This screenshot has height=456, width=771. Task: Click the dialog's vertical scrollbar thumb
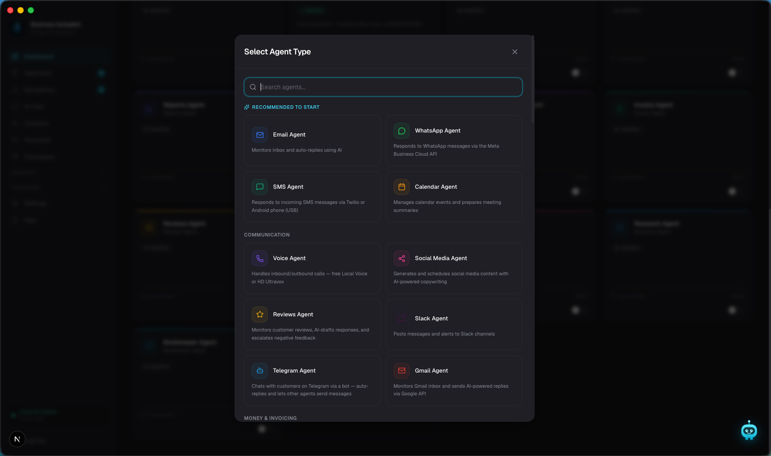(533, 79)
